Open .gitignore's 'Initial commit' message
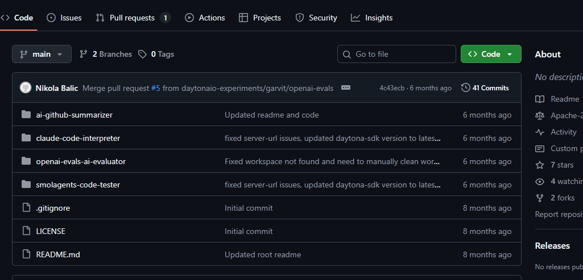 [x=249, y=208]
